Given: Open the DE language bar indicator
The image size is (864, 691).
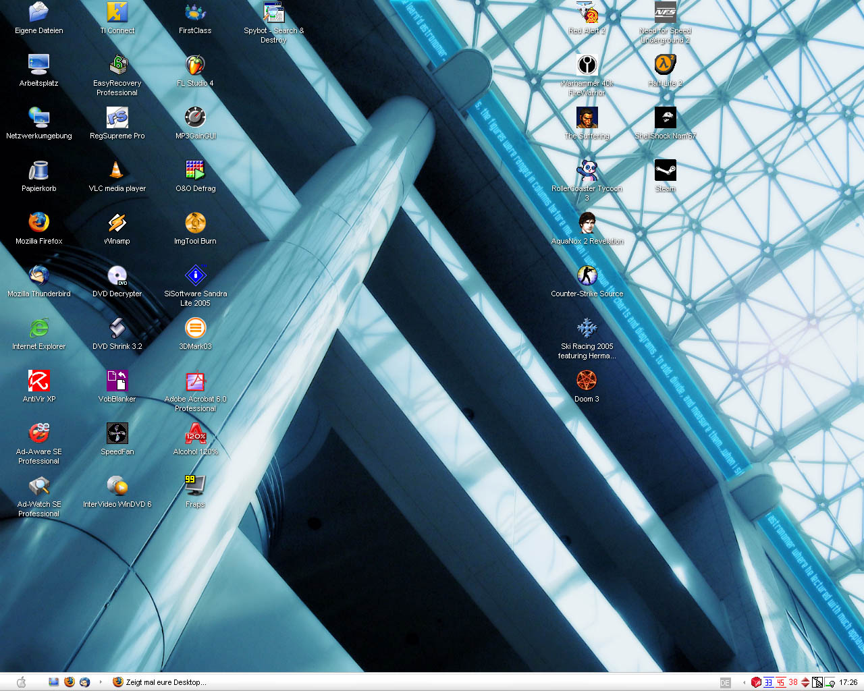Looking at the screenshot, I should (726, 683).
